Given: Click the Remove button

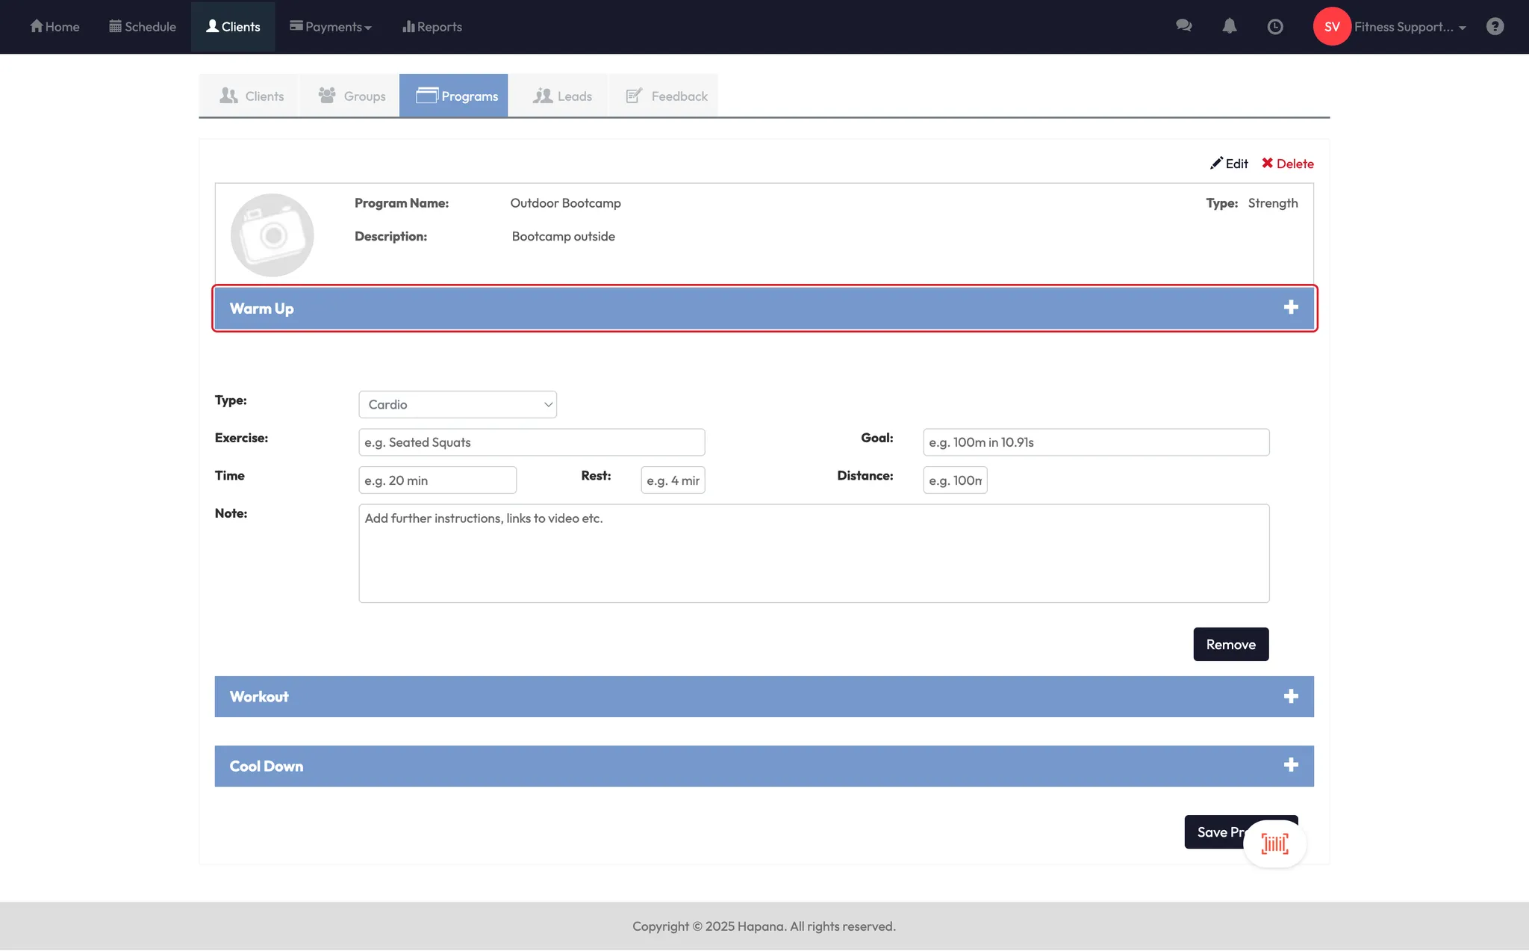Looking at the screenshot, I should [x=1230, y=644].
